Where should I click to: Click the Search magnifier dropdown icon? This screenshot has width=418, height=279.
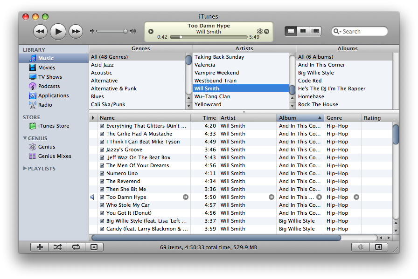coord(337,31)
